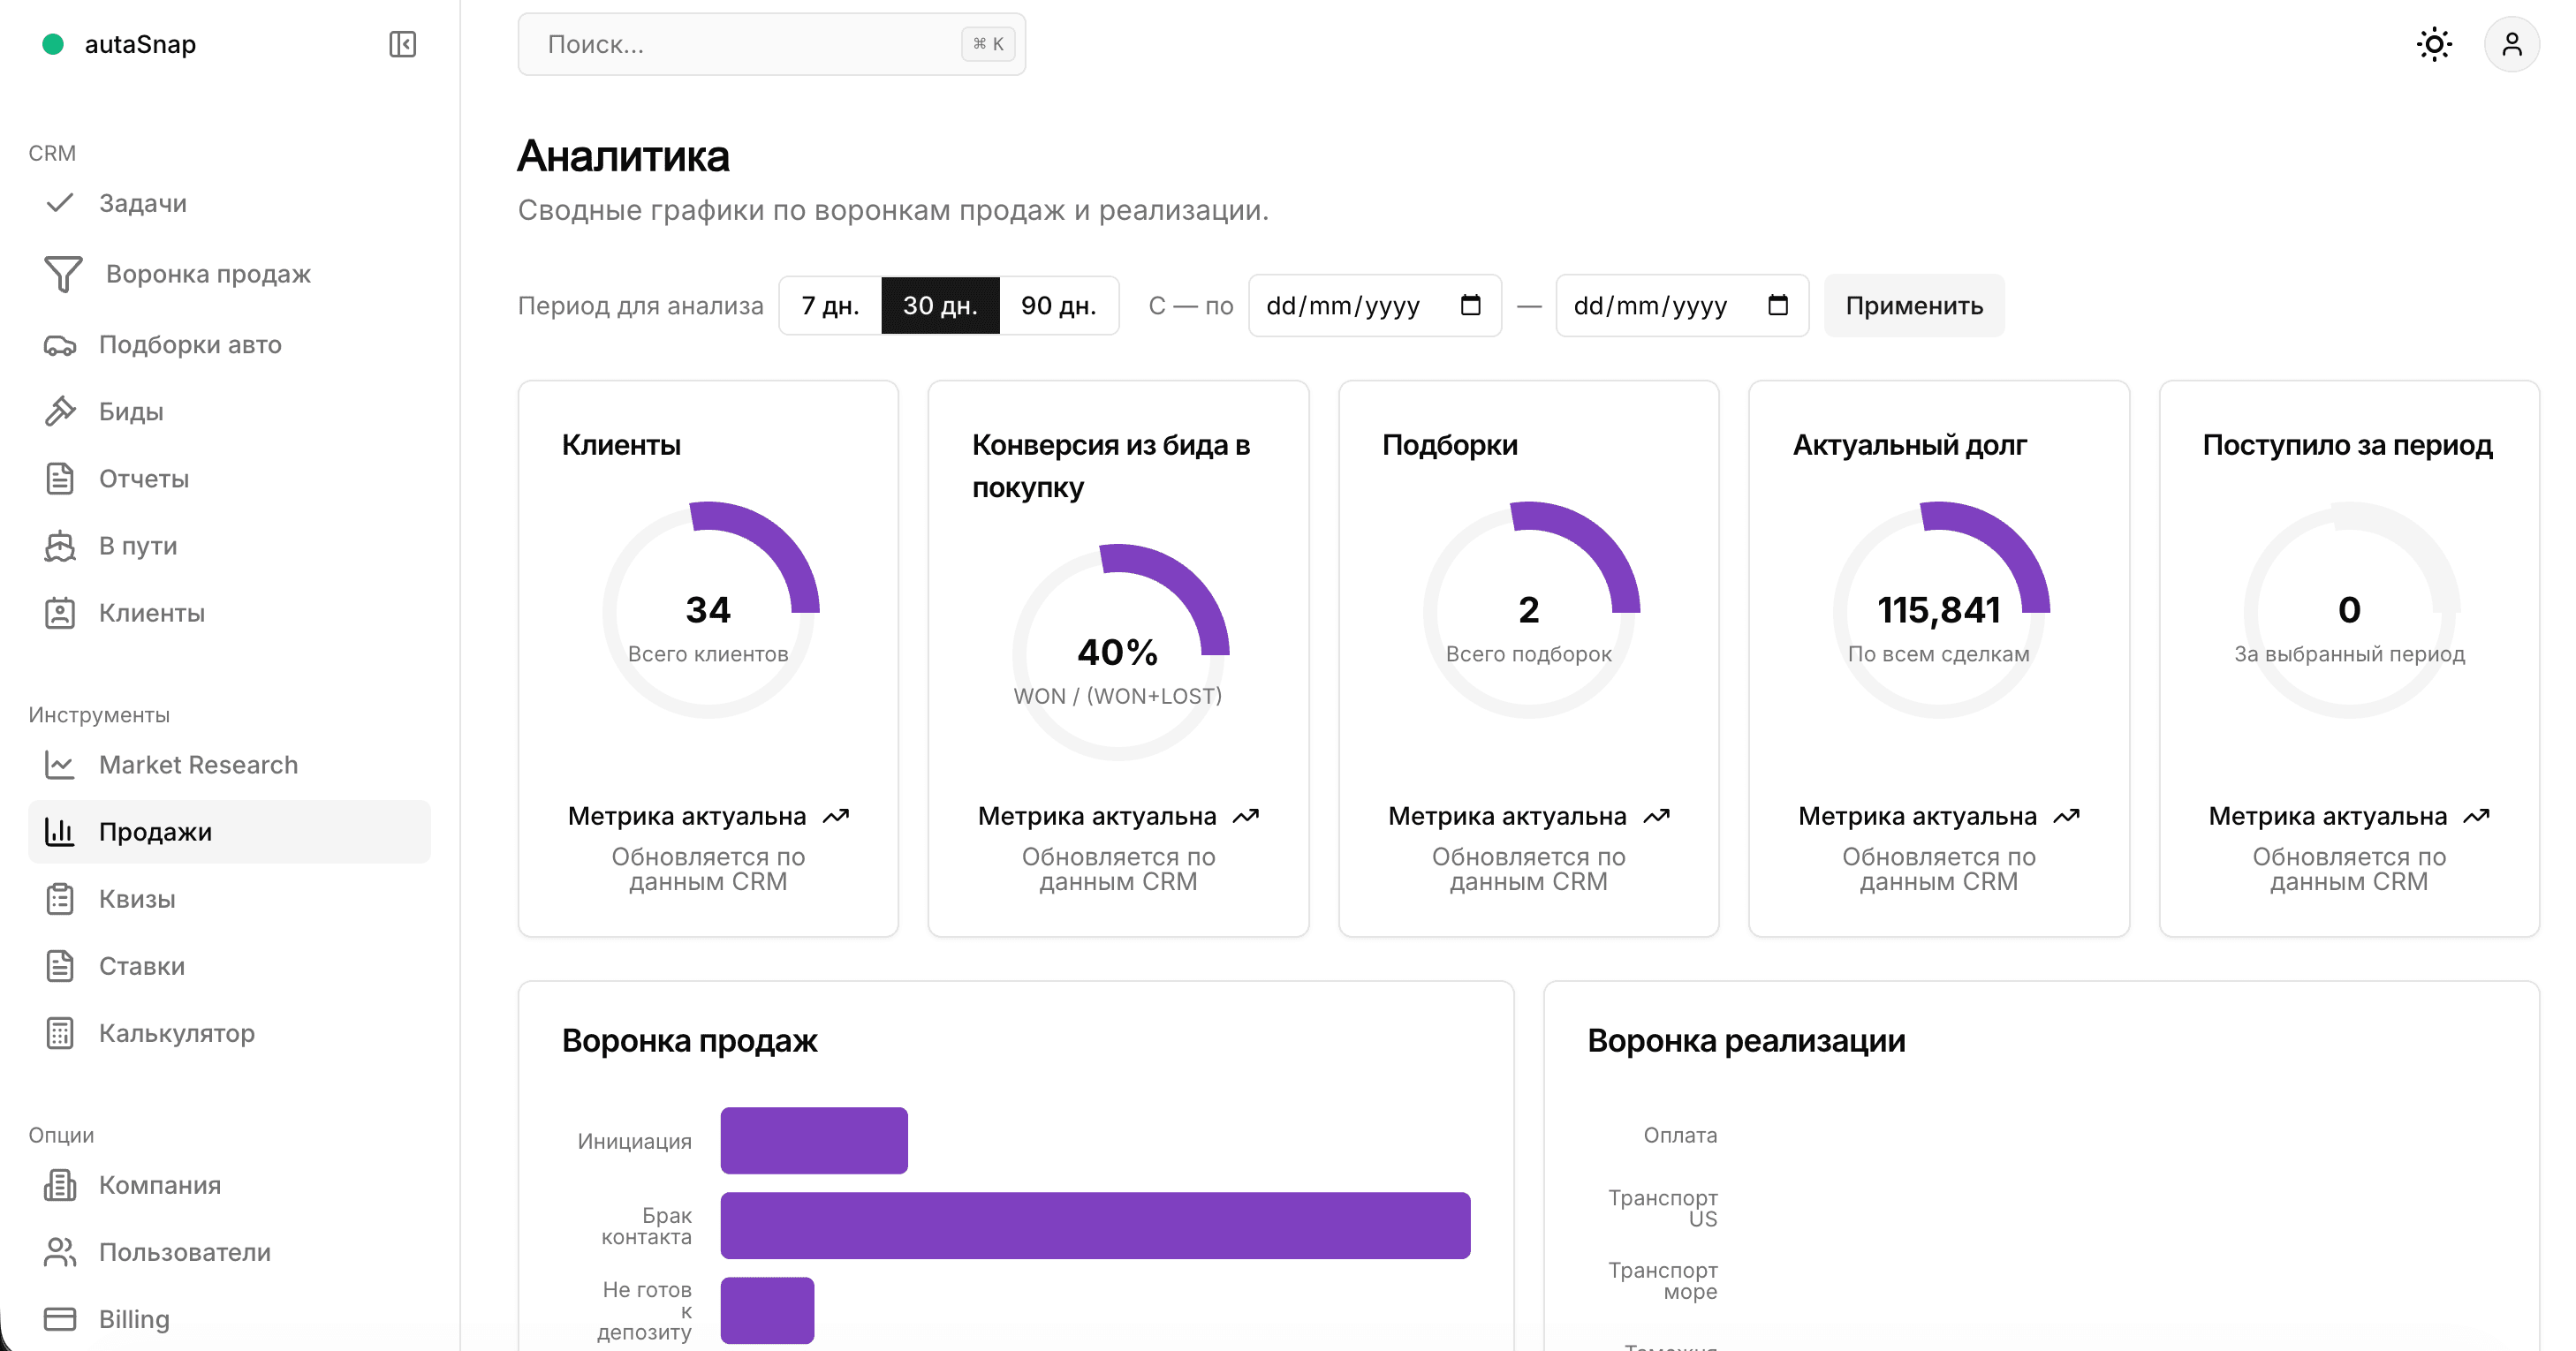Screen dimensions: 2576x1351
Task: Click the Брак контакта funnel bar
Action: pos(1095,1224)
